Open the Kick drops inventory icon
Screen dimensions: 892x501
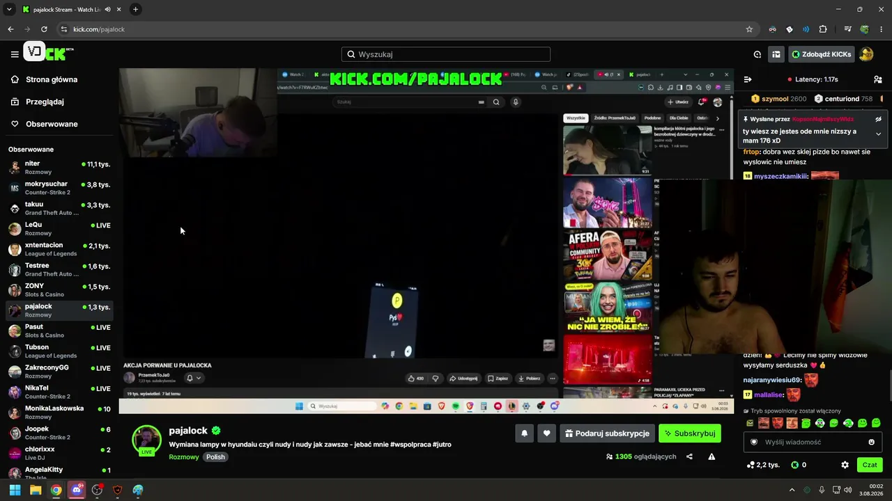click(x=758, y=54)
